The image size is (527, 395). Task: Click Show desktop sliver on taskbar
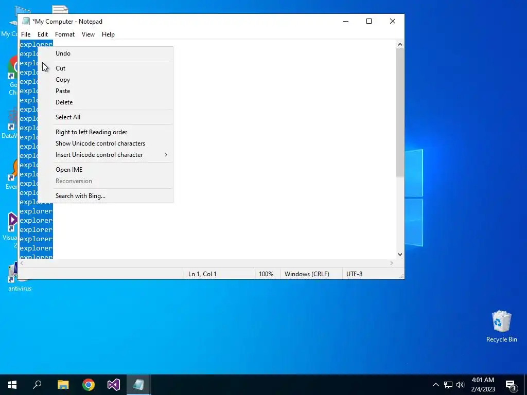525,385
